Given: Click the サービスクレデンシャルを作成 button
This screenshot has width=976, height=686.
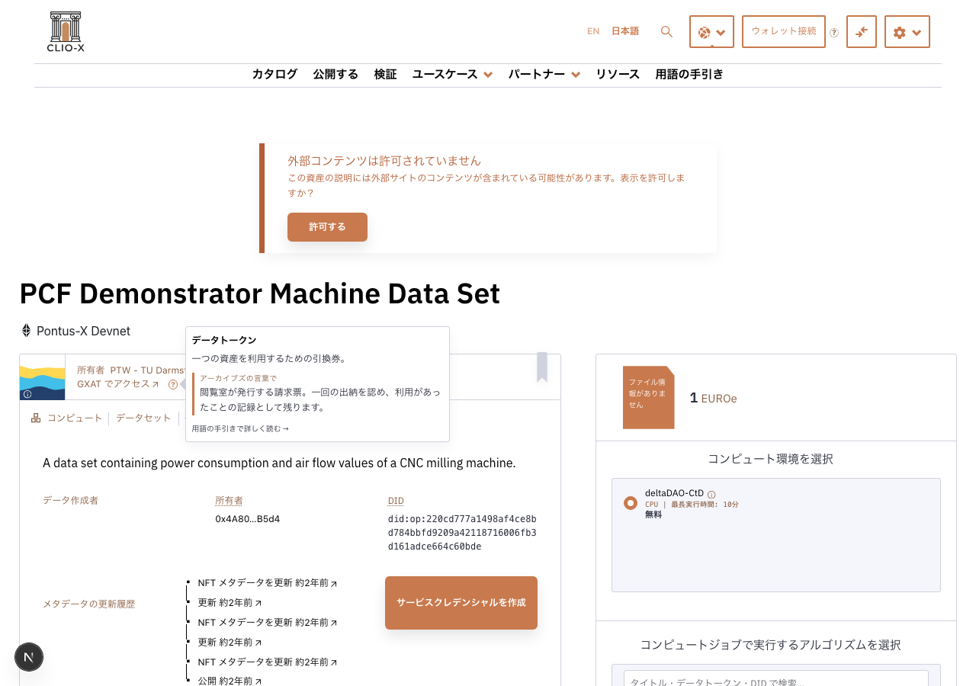Looking at the screenshot, I should [461, 603].
